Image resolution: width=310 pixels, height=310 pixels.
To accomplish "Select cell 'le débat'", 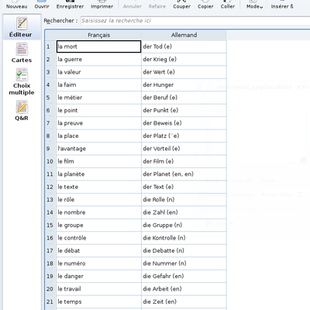I will pyautogui.click(x=98, y=250).
